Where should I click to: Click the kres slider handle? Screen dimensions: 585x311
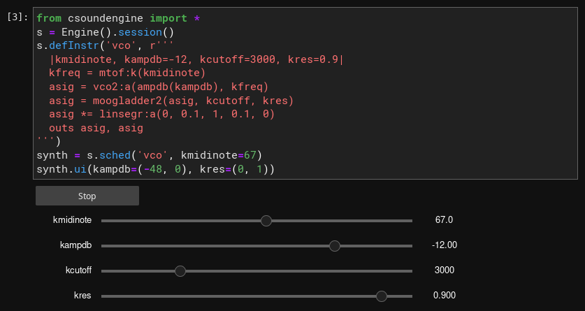pyautogui.click(x=382, y=296)
